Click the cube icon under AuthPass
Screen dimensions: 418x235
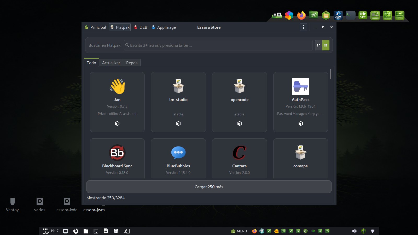click(301, 124)
